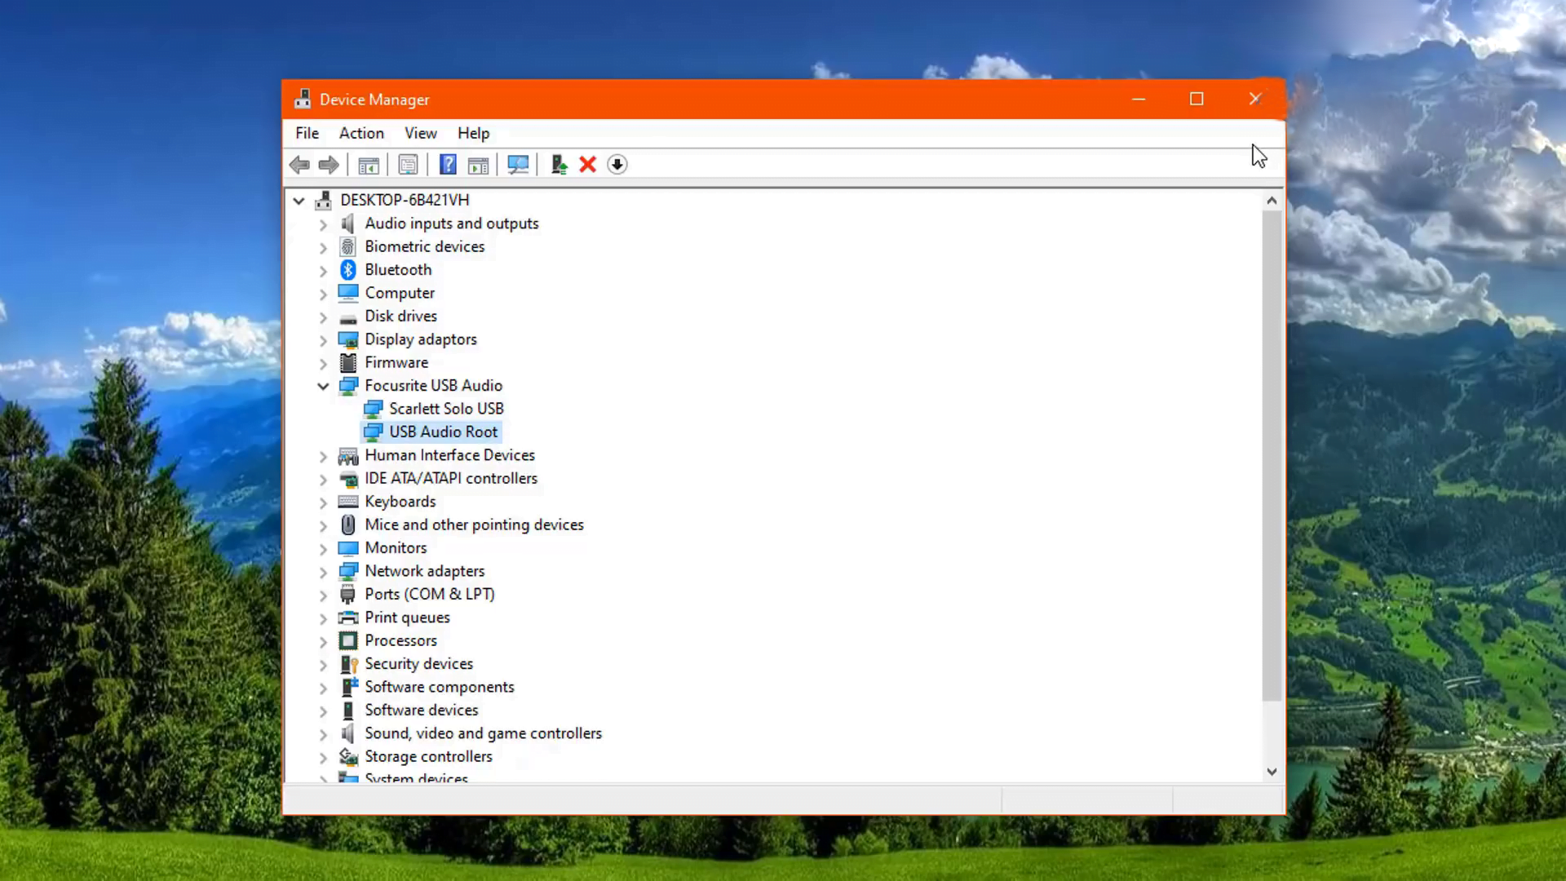
Task: Select the Disk drives label
Action: tap(400, 316)
